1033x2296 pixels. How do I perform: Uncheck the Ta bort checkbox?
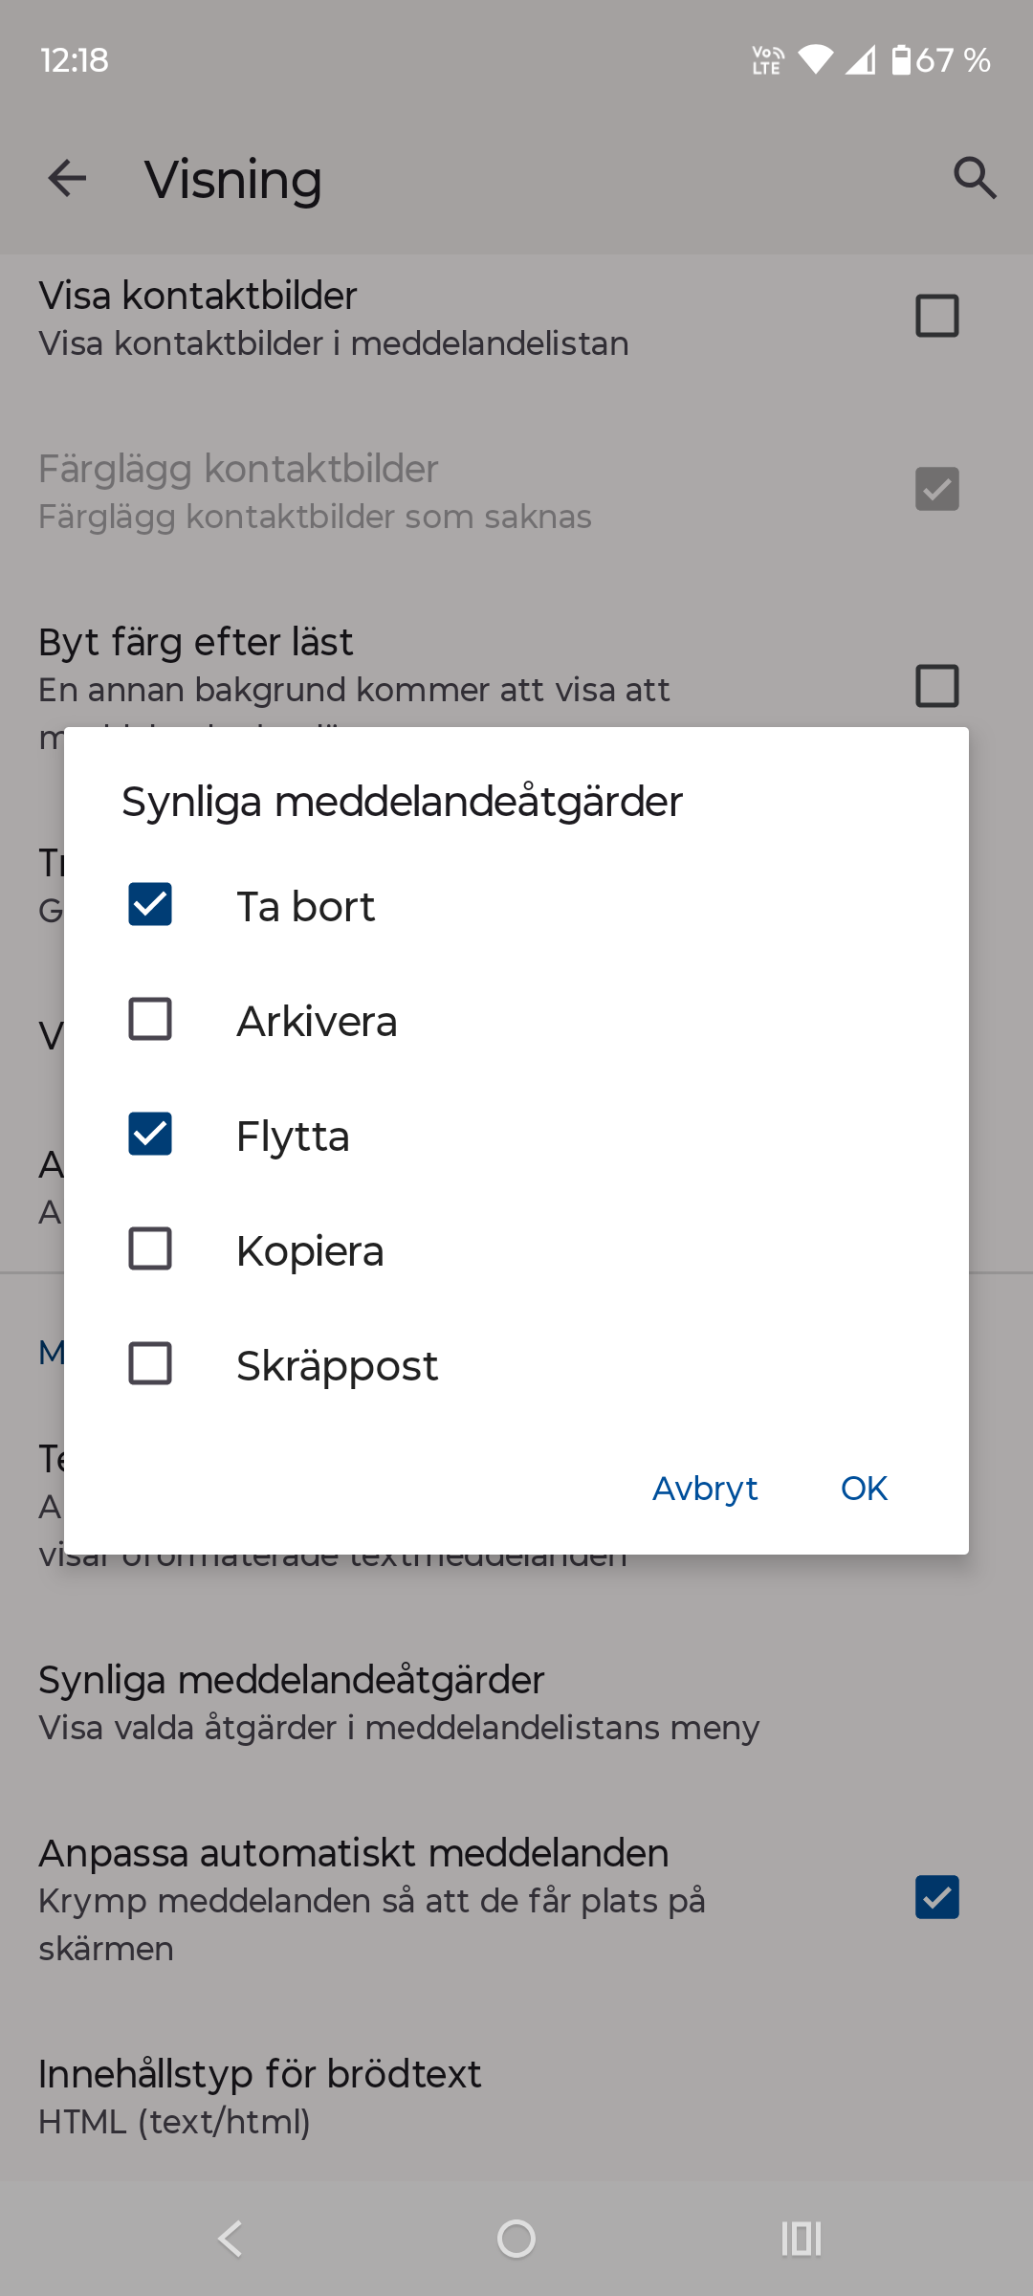pos(150,904)
